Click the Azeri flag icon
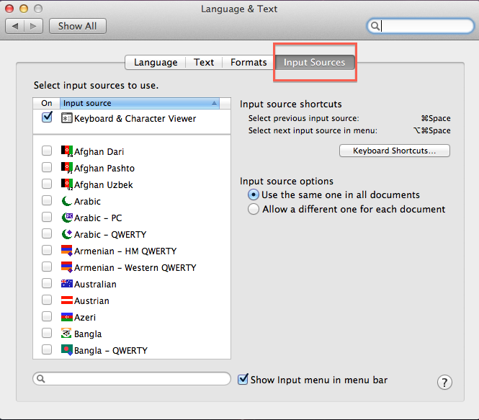 click(x=67, y=317)
